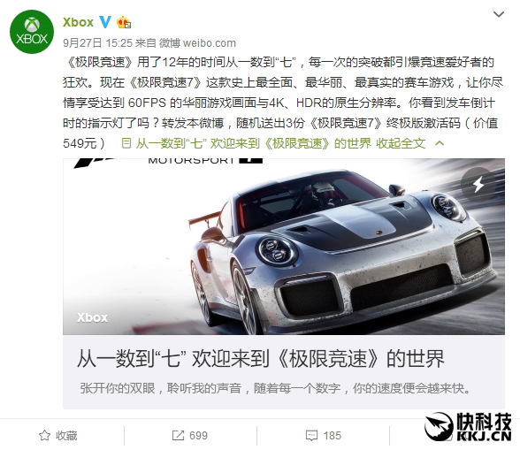The width and height of the screenshot is (520, 450).
Task: Open the 9月27日 15:25 timestamp link
Action: point(97,43)
